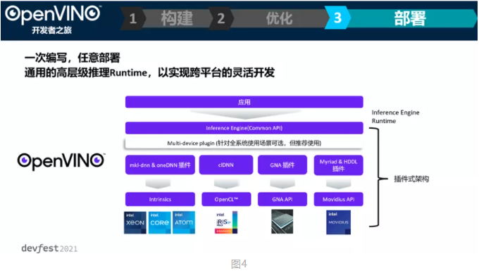Open the 构建 step tab

(178, 18)
